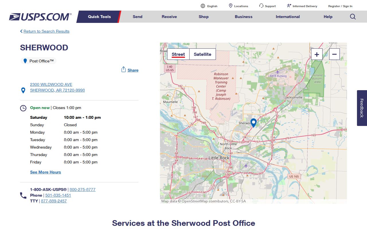Click the blue pin marker on the map

[x=253, y=123]
